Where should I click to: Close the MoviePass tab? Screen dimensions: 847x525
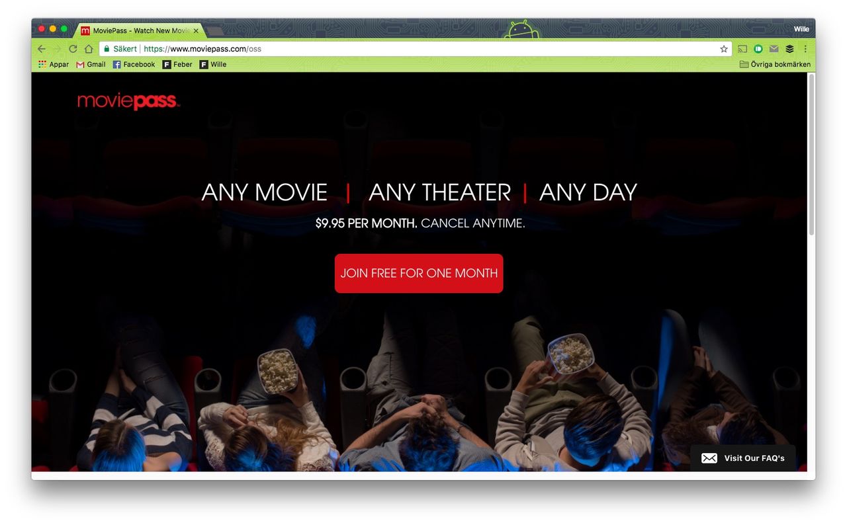tap(196, 30)
